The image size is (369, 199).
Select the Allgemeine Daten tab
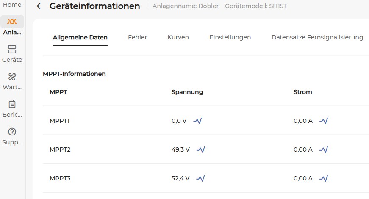click(x=80, y=37)
